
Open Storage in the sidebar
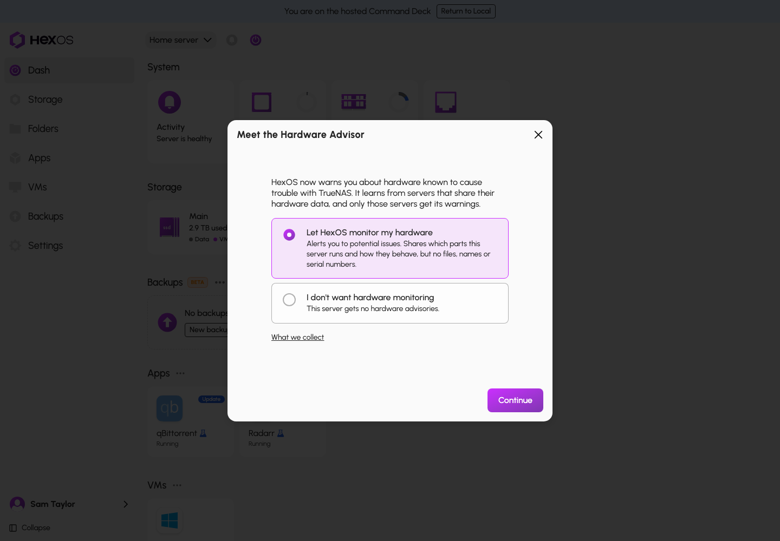(x=69, y=100)
